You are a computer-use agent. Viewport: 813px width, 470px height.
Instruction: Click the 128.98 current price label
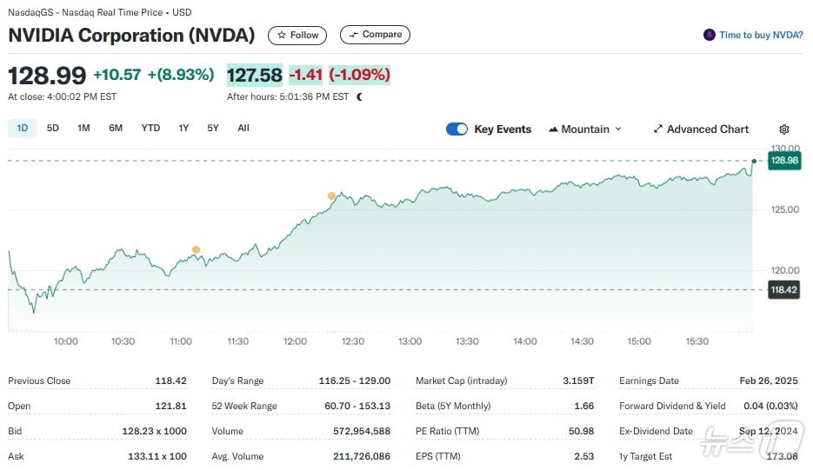click(x=783, y=161)
